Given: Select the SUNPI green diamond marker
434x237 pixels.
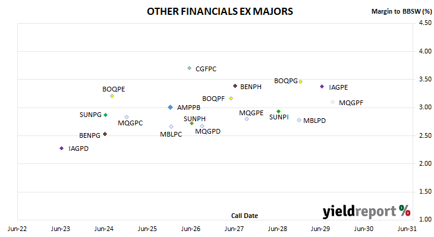Looking at the screenshot, I should pyautogui.click(x=279, y=112).
